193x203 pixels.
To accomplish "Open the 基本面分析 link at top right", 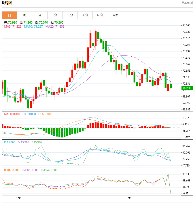I will click(x=187, y=3).
